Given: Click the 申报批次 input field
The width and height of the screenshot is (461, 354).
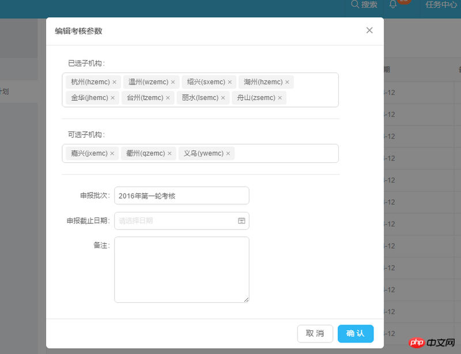Looking at the screenshot, I should [182, 196].
